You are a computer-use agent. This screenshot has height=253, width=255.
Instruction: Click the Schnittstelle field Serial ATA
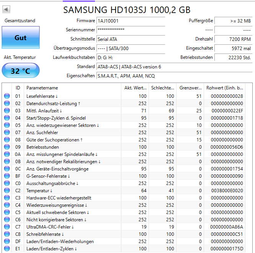tap(131, 39)
